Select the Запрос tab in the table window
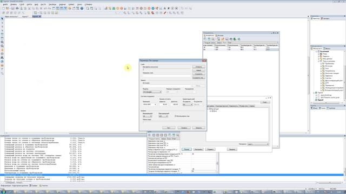Viewport: 346px width, 194px height. coord(219,43)
